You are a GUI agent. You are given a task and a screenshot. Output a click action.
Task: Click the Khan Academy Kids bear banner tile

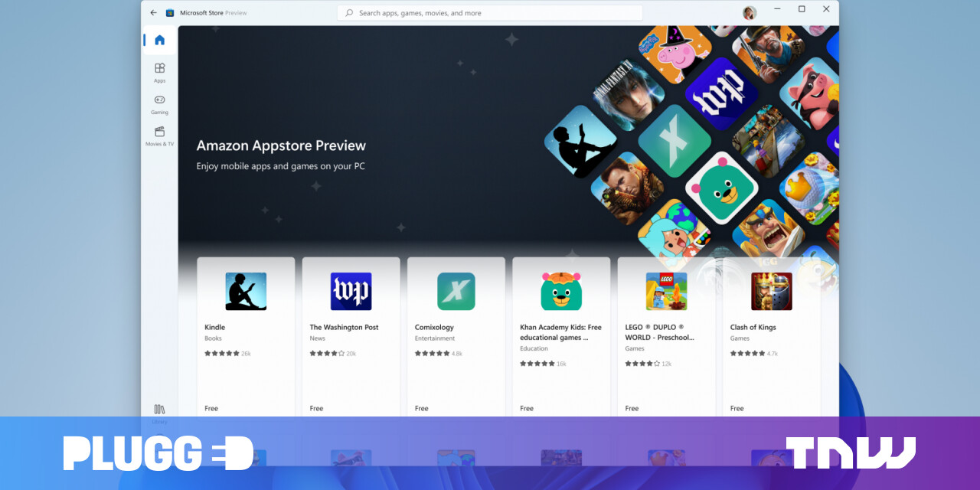tap(720, 188)
